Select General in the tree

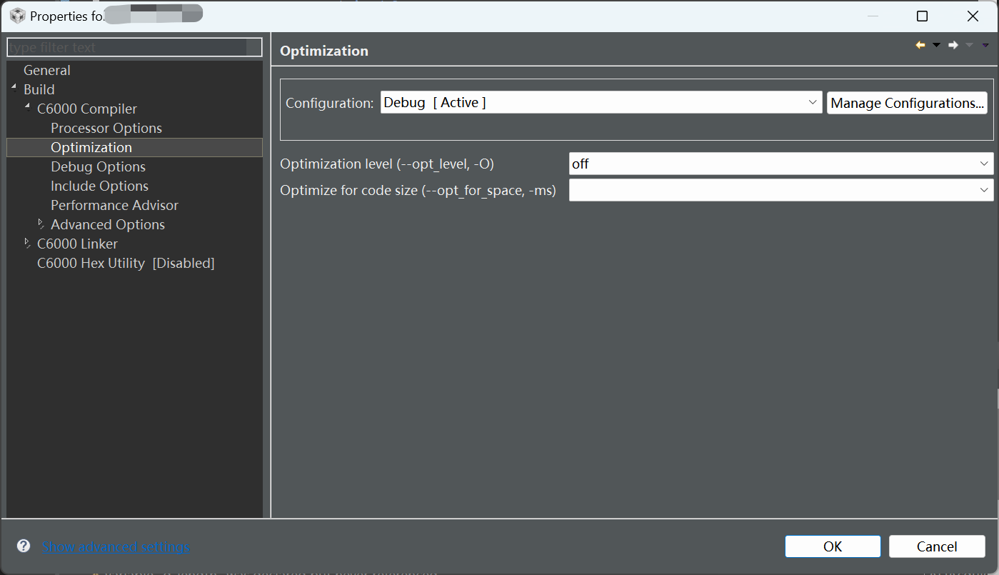click(47, 70)
